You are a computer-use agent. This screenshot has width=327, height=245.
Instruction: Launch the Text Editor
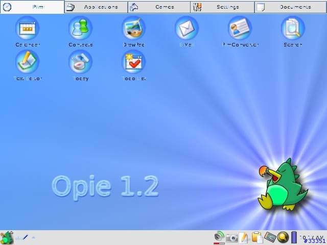click(x=27, y=65)
